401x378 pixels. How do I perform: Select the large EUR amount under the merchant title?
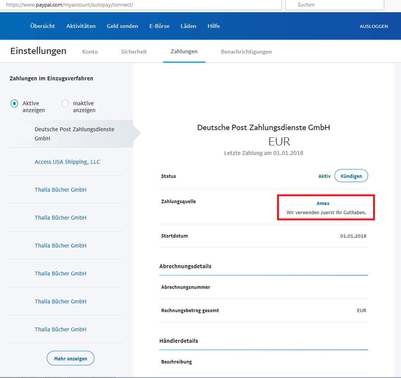click(279, 142)
